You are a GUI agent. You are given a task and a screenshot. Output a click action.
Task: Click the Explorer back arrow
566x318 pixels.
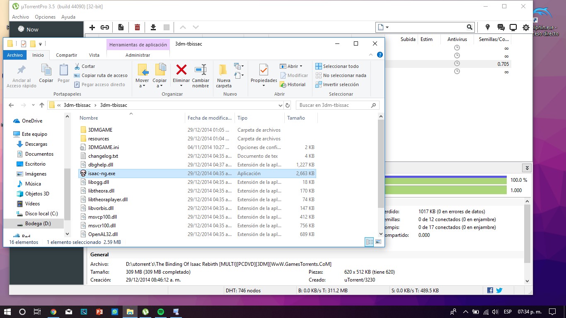coord(11,105)
